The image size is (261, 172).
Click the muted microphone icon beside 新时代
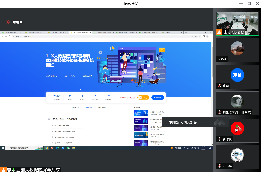[219, 139]
